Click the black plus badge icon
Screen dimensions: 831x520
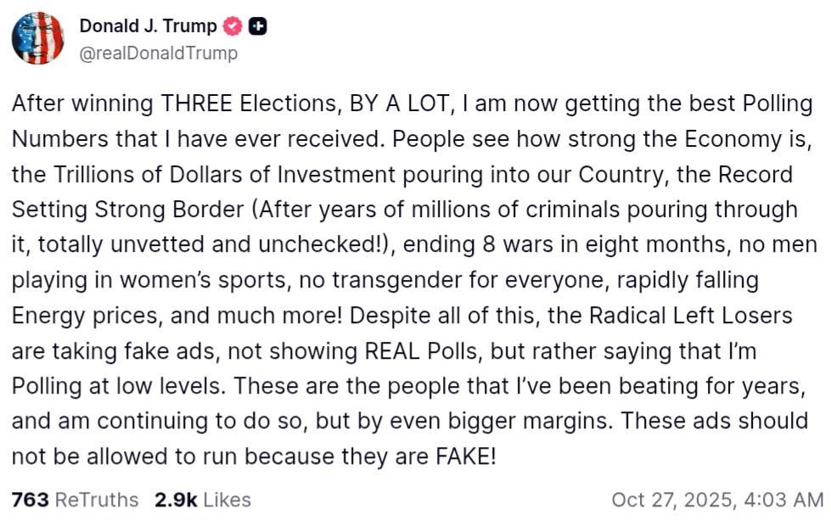(257, 26)
